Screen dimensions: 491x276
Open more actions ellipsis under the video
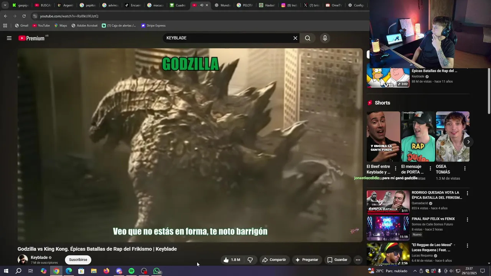(x=358, y=260)
